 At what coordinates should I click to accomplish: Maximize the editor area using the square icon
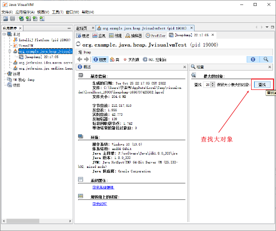tap(273, 27)
